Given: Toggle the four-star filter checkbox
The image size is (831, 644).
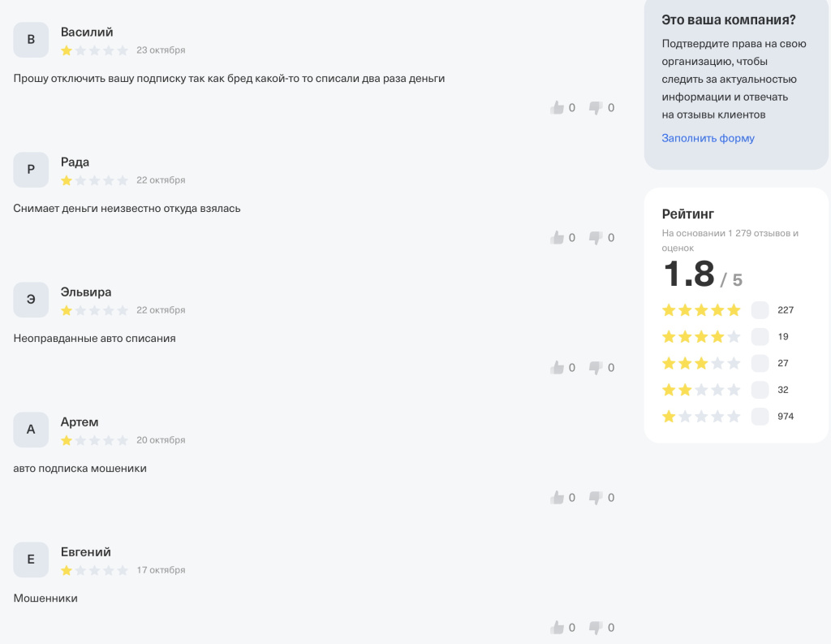Looking at the screenshot, I should click(760, 337).
